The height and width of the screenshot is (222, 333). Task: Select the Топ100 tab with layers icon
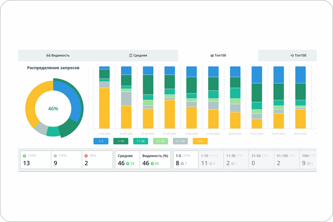[x=218, y=55]
